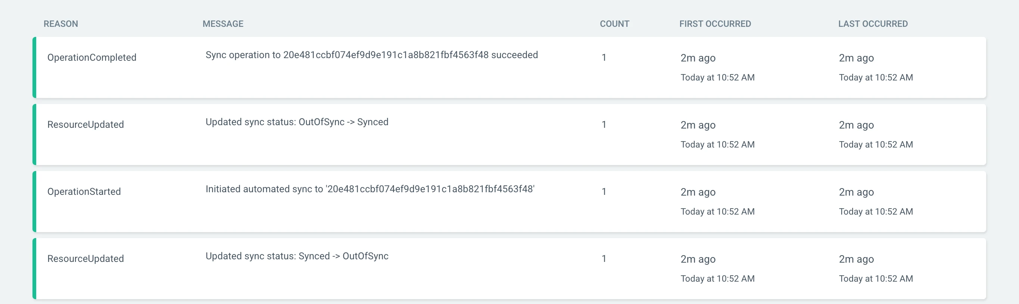The width and height of the screenshot is (1019, 304).
Task: Click 'Updated sync status: OutOfSync -> Synced' message
Action: click(x=297, y=122)
